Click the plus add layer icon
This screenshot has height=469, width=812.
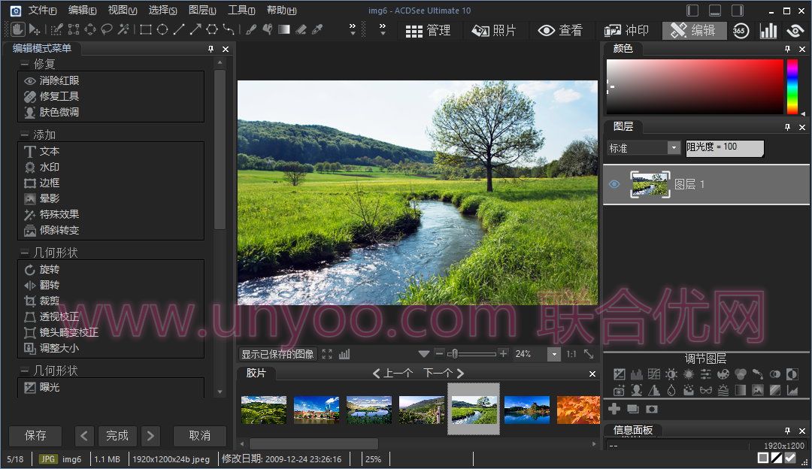tap(614, 409)
